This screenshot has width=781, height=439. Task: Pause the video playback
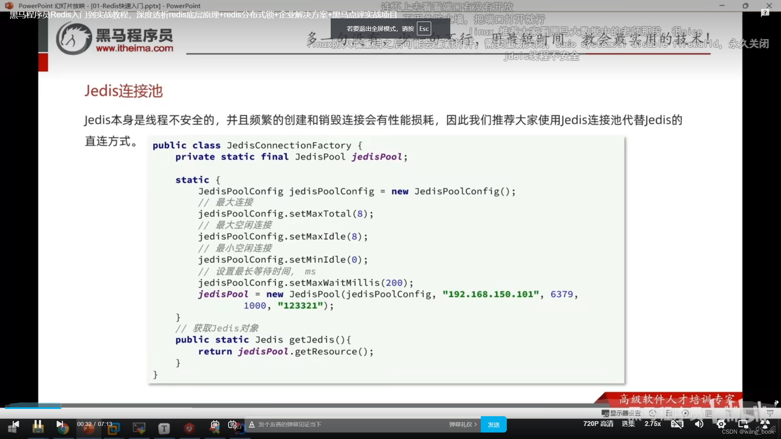[x=38, y=424]
